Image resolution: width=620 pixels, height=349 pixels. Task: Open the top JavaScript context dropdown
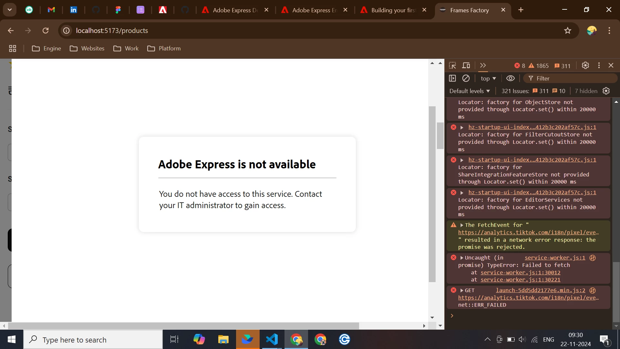pos(488,79)
